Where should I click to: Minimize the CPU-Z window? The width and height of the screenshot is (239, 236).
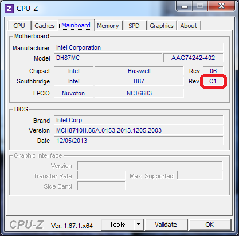point(185,6)
